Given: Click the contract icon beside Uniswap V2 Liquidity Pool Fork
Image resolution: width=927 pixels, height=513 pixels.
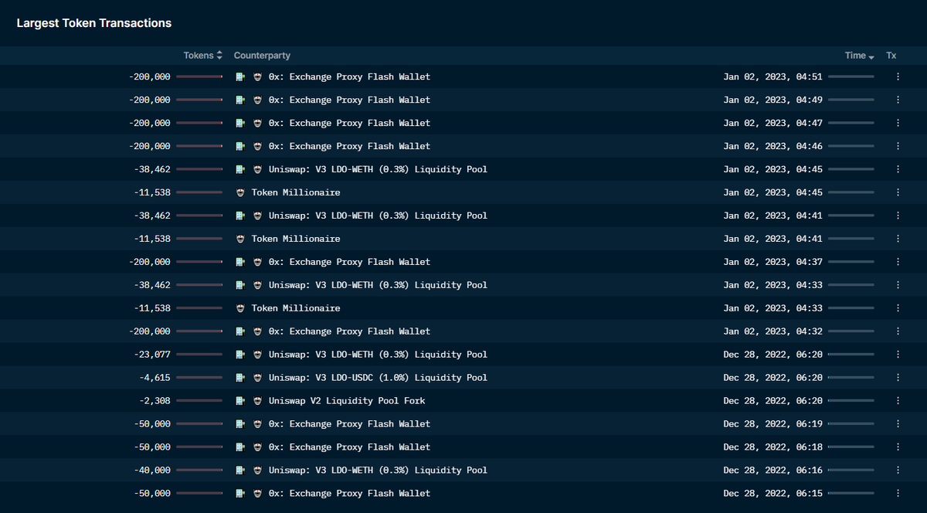Looking at the screenshot, I should pyautogui.click(x=241, y=401).
